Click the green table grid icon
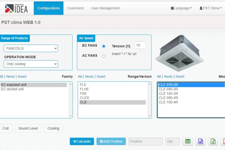This screenshot has height=150, width=225. (187, 142)
